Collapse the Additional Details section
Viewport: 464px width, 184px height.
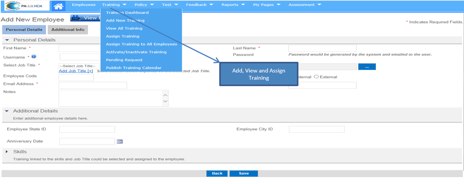point(7,111)
